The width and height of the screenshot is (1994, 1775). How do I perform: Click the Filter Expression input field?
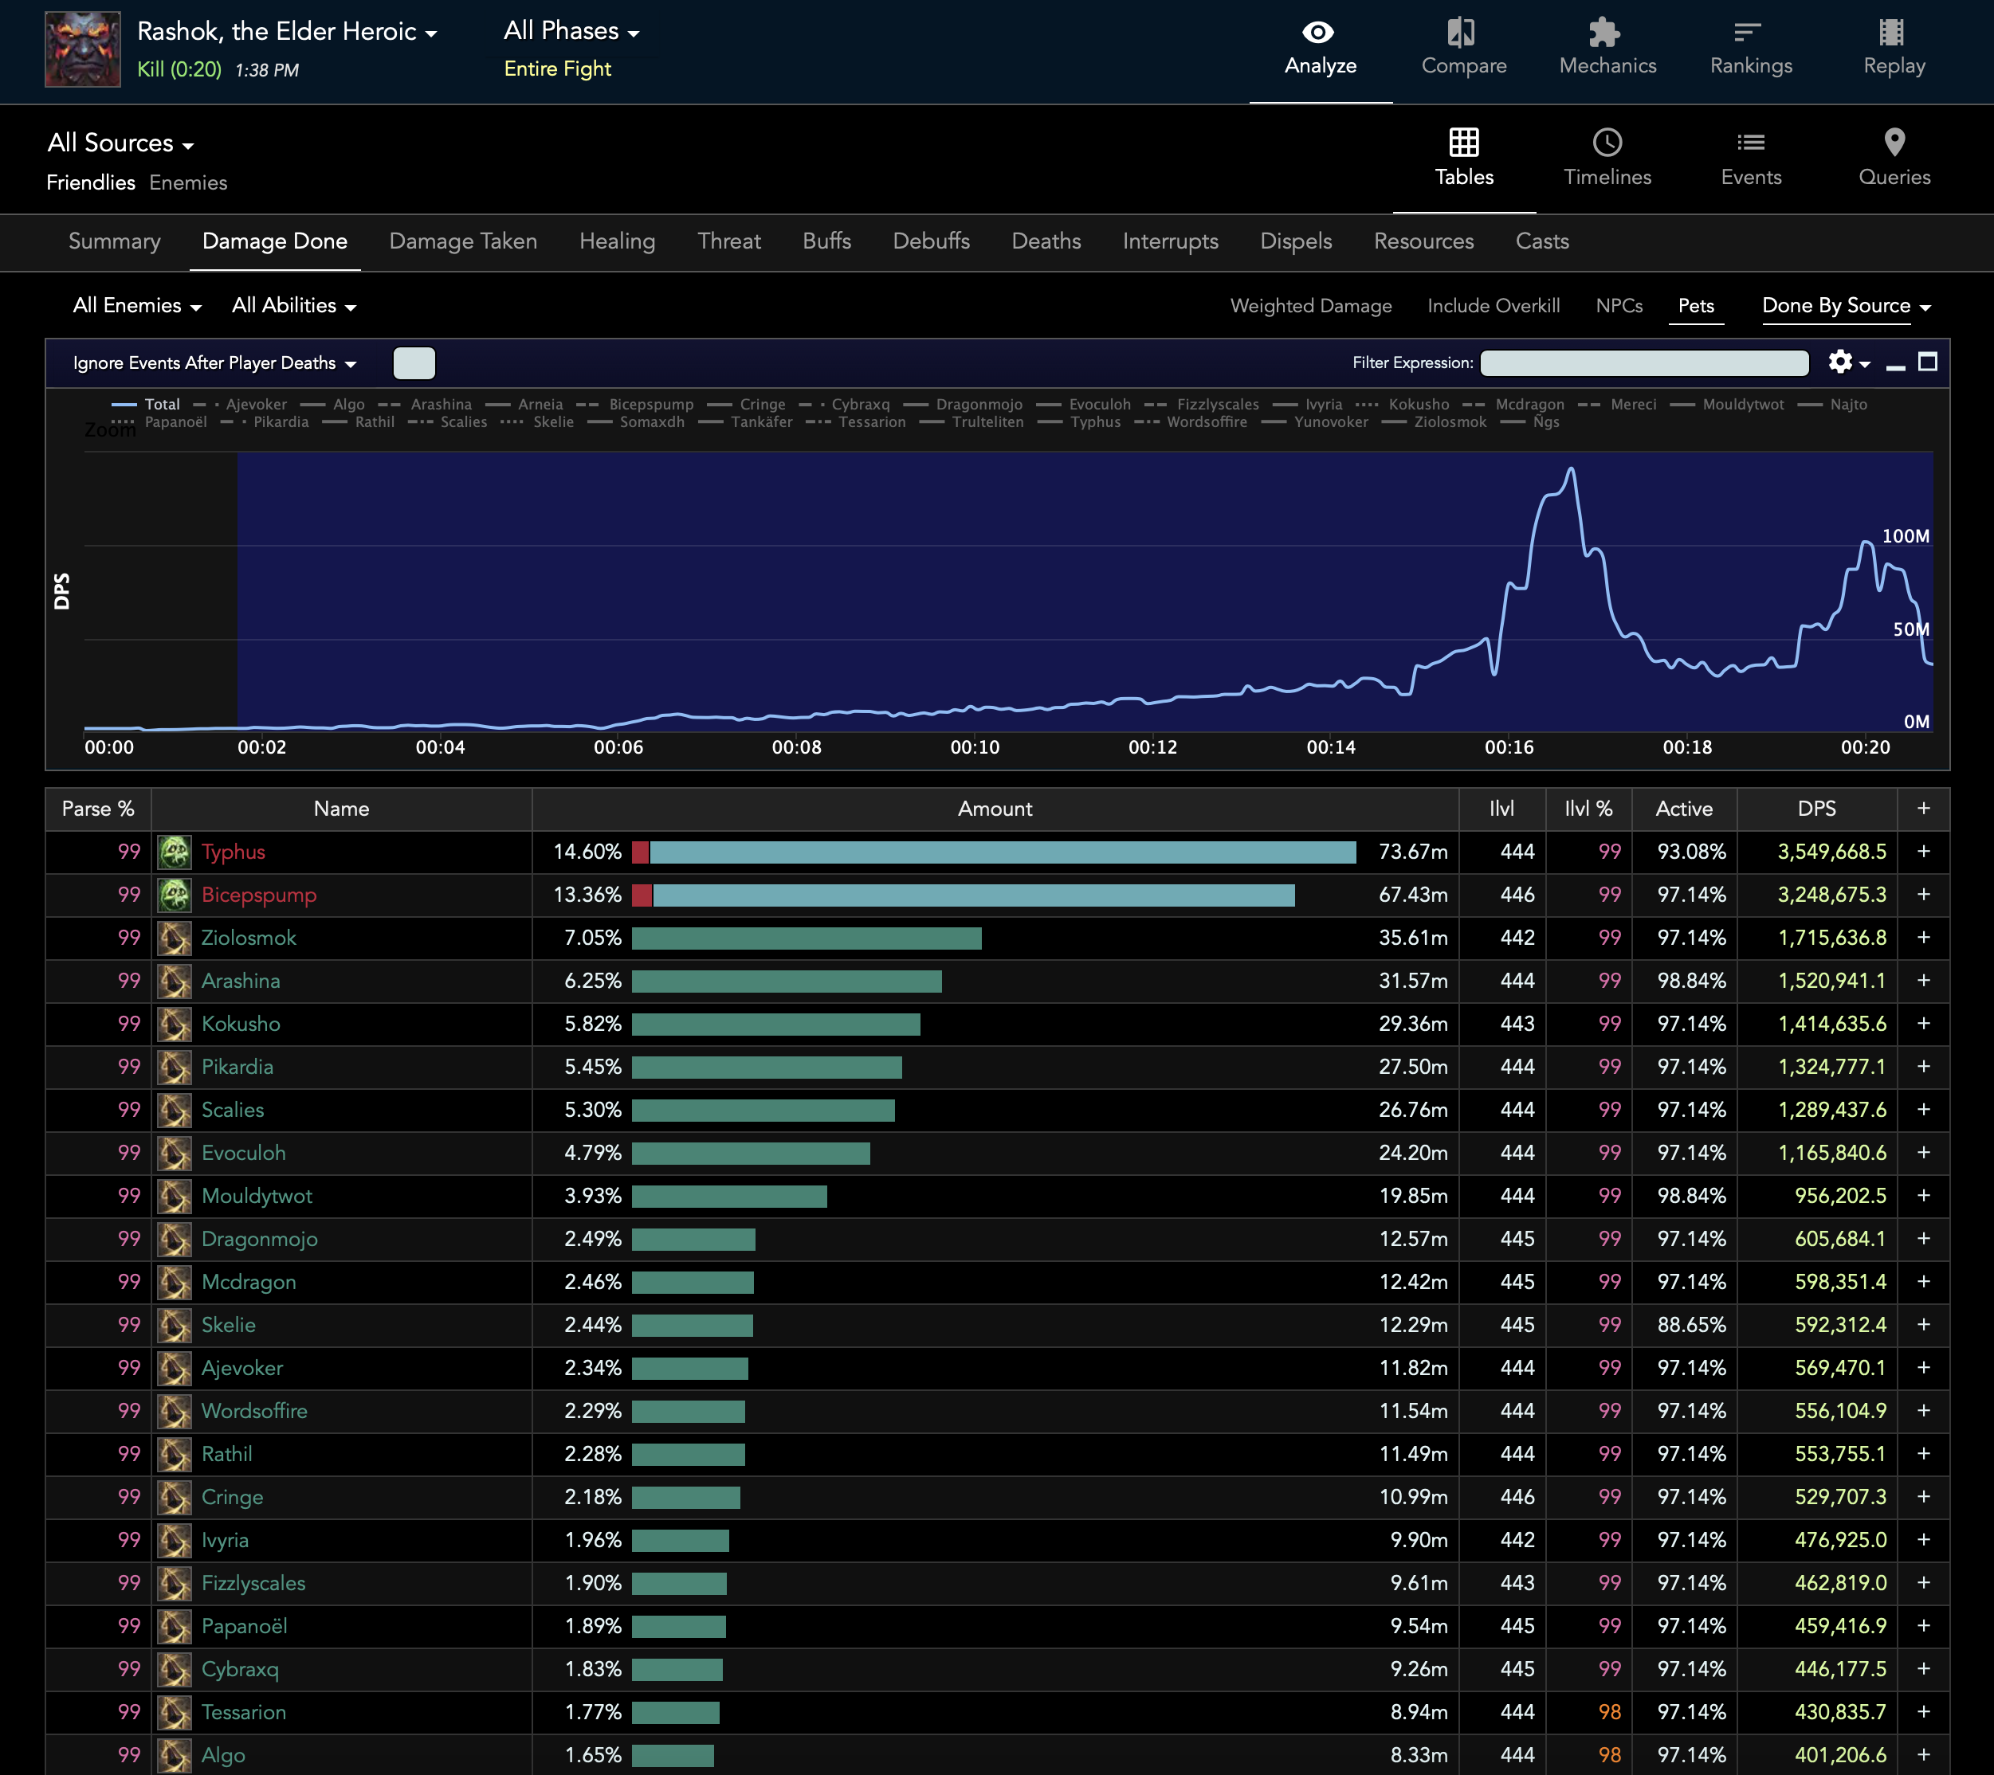pyautogui.click(x=1644, y=364)
